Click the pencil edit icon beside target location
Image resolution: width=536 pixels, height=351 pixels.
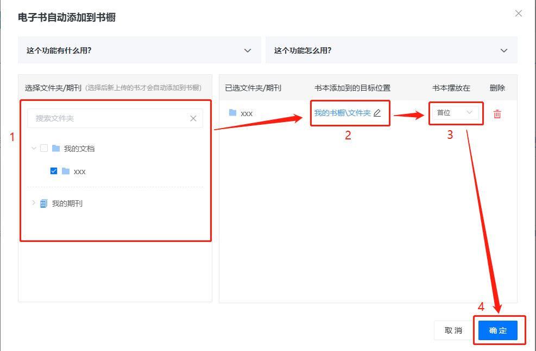377,113
